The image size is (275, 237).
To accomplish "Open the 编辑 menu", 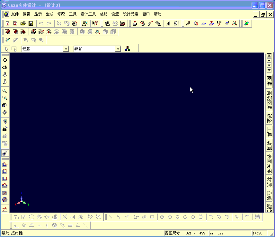I will pyautogui.click(x=26, y=14).
